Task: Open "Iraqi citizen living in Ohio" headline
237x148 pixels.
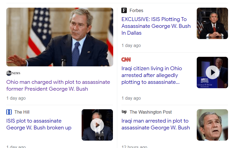Action: [152, 75]
